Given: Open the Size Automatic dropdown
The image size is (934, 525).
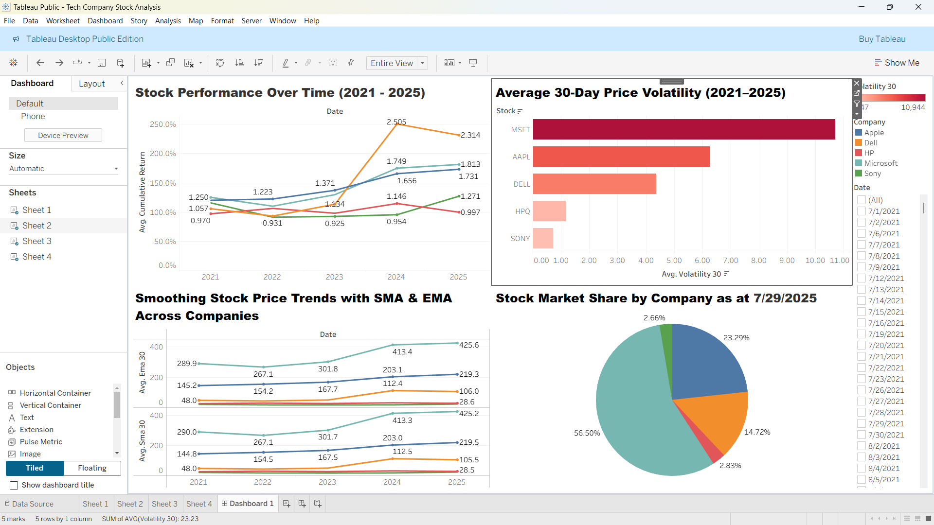Looking at the screenshot, I should [63, 169].
